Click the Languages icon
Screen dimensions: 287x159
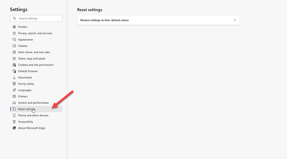click(14, 90)
